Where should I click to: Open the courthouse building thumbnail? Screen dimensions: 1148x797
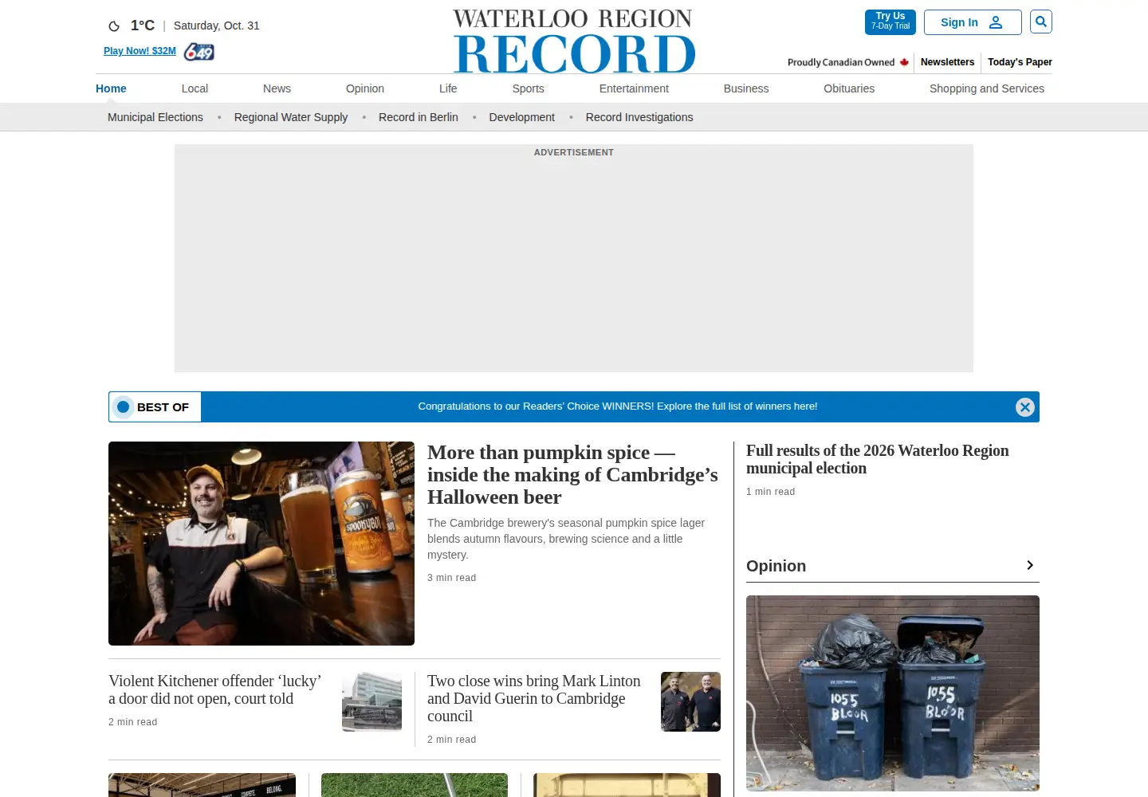pyautogui.click(x=372, y=701)
